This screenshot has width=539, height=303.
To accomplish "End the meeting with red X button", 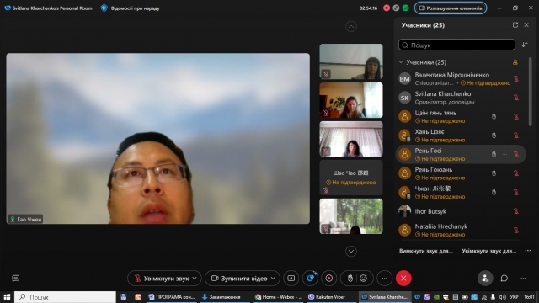I will click(x=403, y=279).
